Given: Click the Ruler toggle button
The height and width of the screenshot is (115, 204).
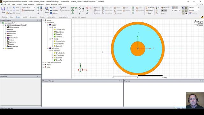Looking at the screenshot, I should (164, 11).
